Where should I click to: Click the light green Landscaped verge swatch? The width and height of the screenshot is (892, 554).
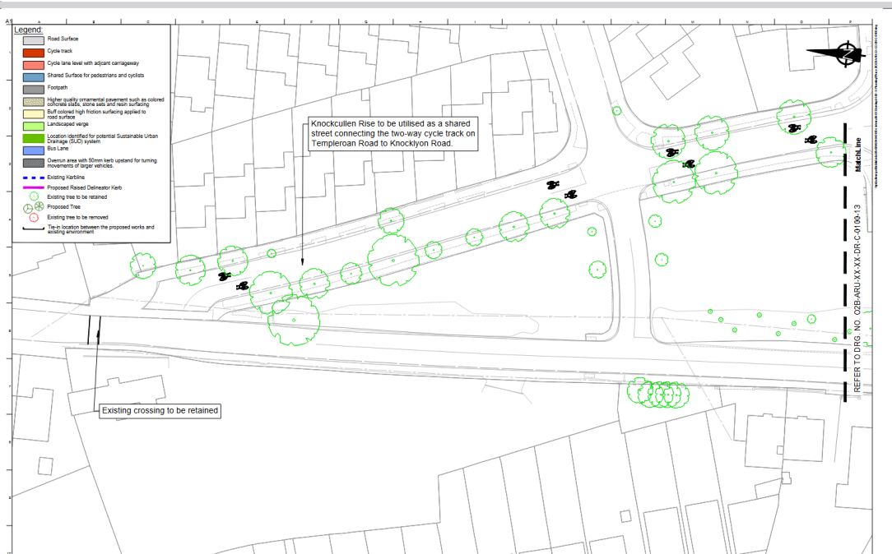[x=34, y=126]
